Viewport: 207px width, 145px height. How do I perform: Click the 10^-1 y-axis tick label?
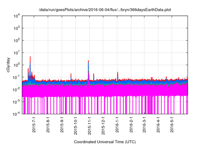tap(16, 77)
